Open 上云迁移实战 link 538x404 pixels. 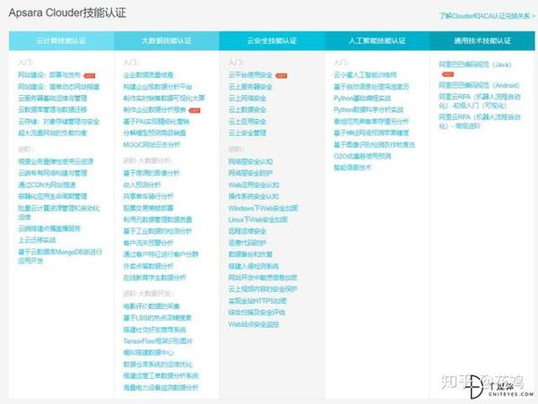[37, 240]
